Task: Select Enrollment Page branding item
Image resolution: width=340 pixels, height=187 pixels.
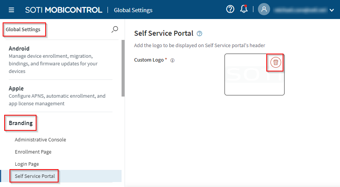Action: pyautogui.click(x=33, y=152)
